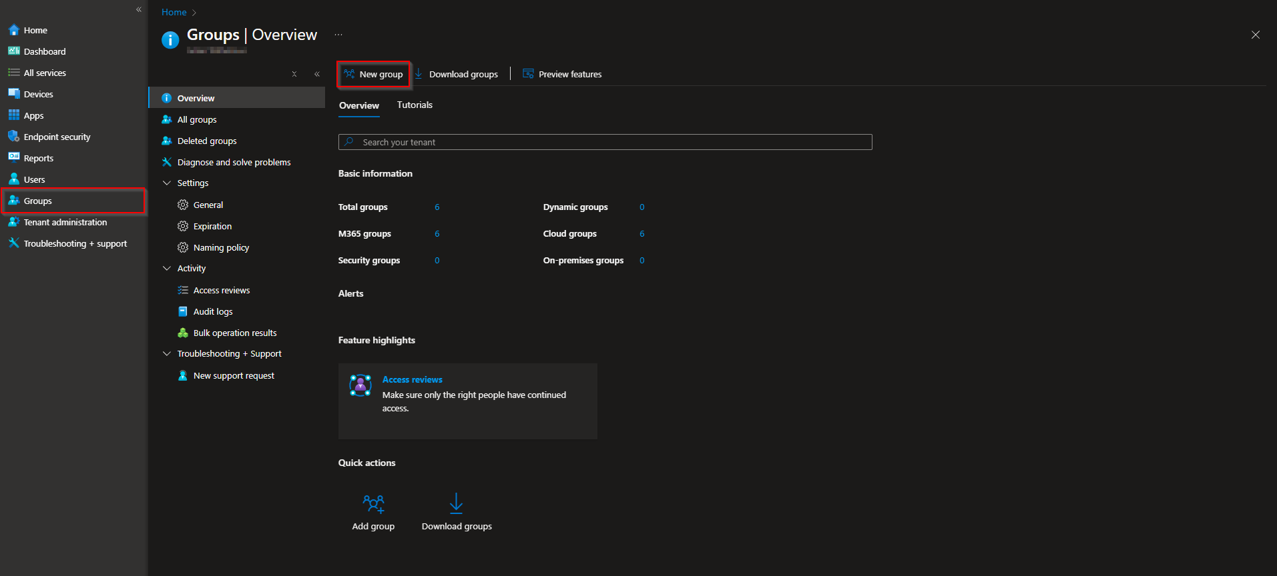Close the Groups blade

(1256, 35)
